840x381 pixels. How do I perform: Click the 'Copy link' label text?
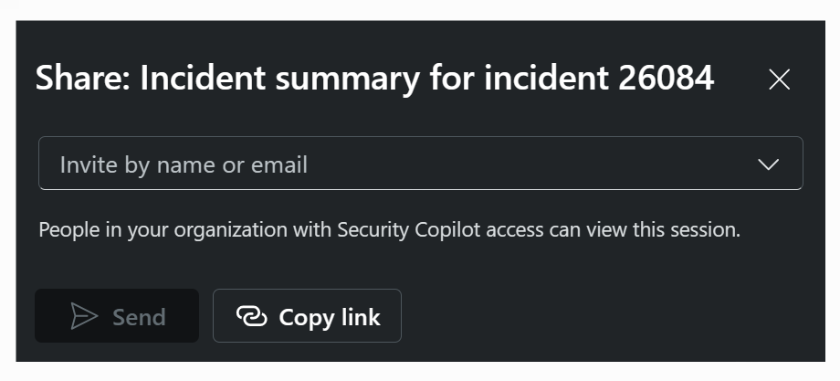[x=330, y=317]
